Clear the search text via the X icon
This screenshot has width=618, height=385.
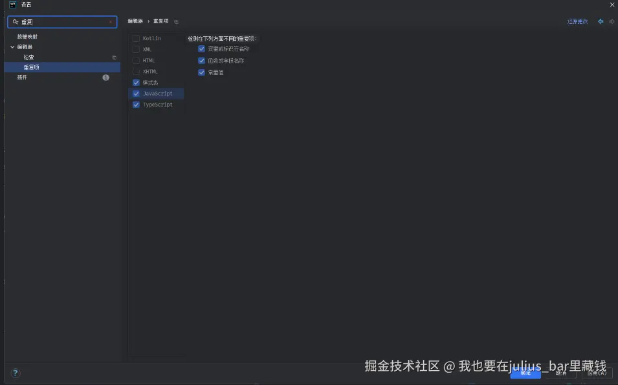[x=109, y=21]
